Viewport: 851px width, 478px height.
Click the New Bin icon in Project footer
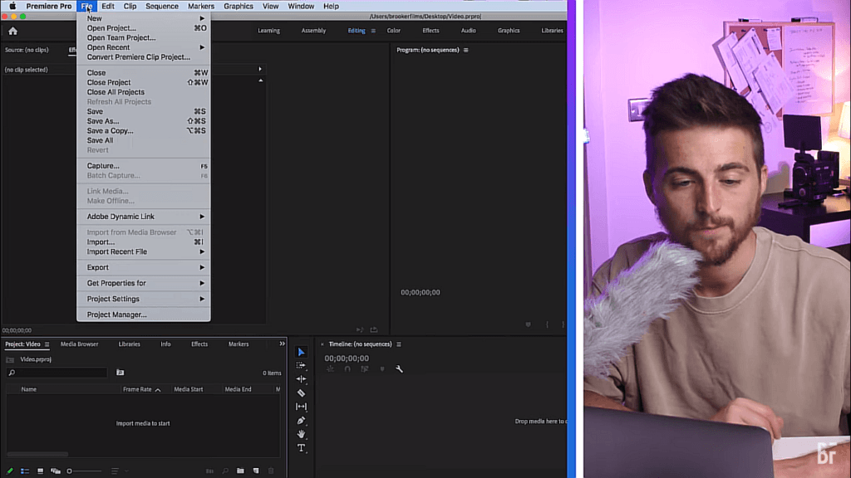240,471
